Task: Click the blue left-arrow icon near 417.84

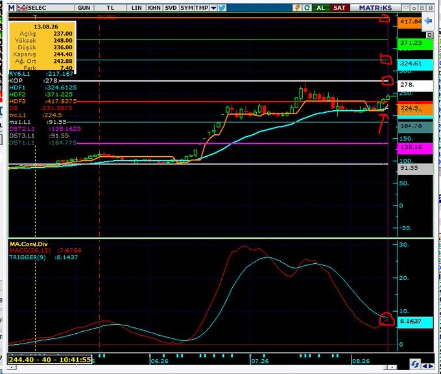Action: coord(428,21)
